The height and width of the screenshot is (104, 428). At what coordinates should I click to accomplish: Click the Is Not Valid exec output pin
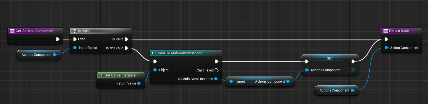pos(126,48)
